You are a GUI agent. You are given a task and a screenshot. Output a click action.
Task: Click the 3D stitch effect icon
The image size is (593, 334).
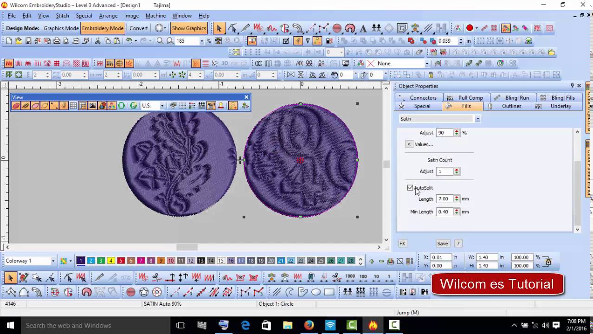tap(225, 63)
